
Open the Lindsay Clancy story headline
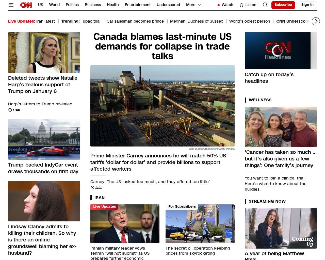click(42, 240)
